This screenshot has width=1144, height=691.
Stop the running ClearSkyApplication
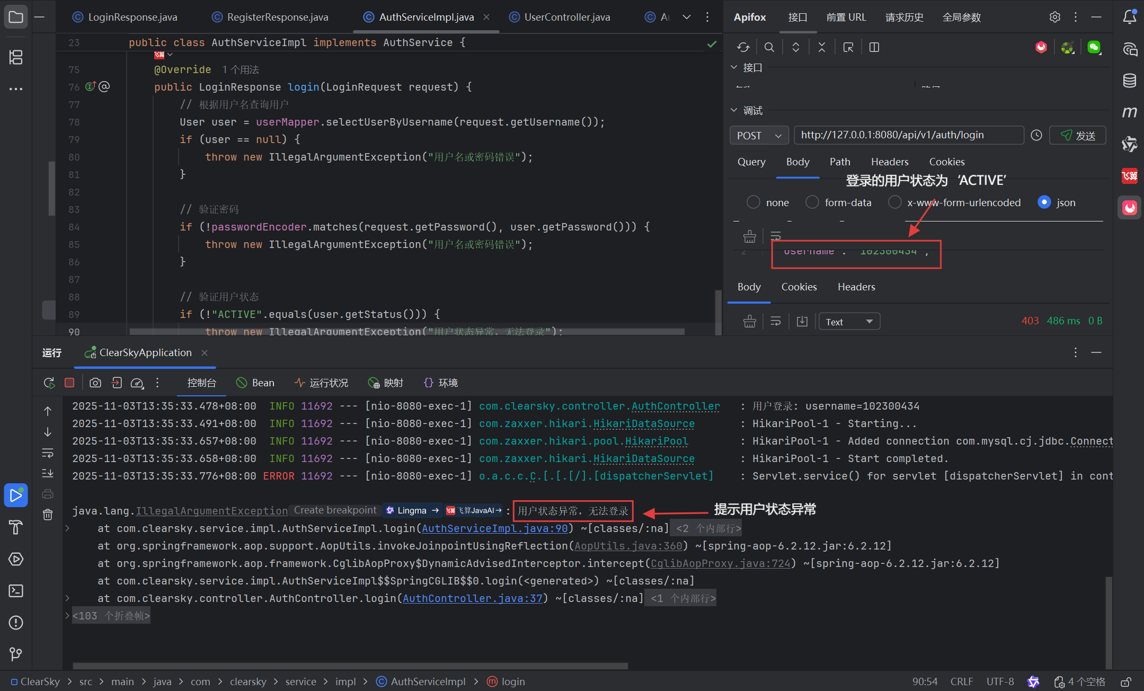click(69, 383)
